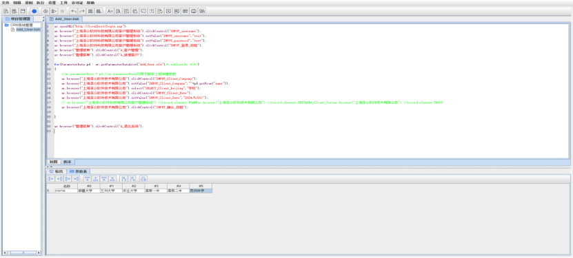
Task: Open the 设置 menu
Action: click(52, 3)
